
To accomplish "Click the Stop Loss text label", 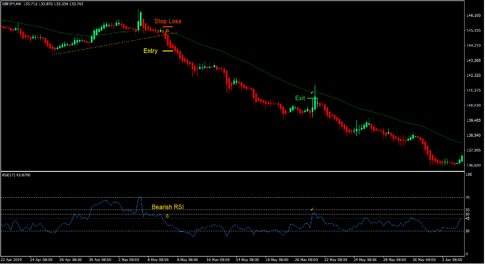I will click(167, 21).
